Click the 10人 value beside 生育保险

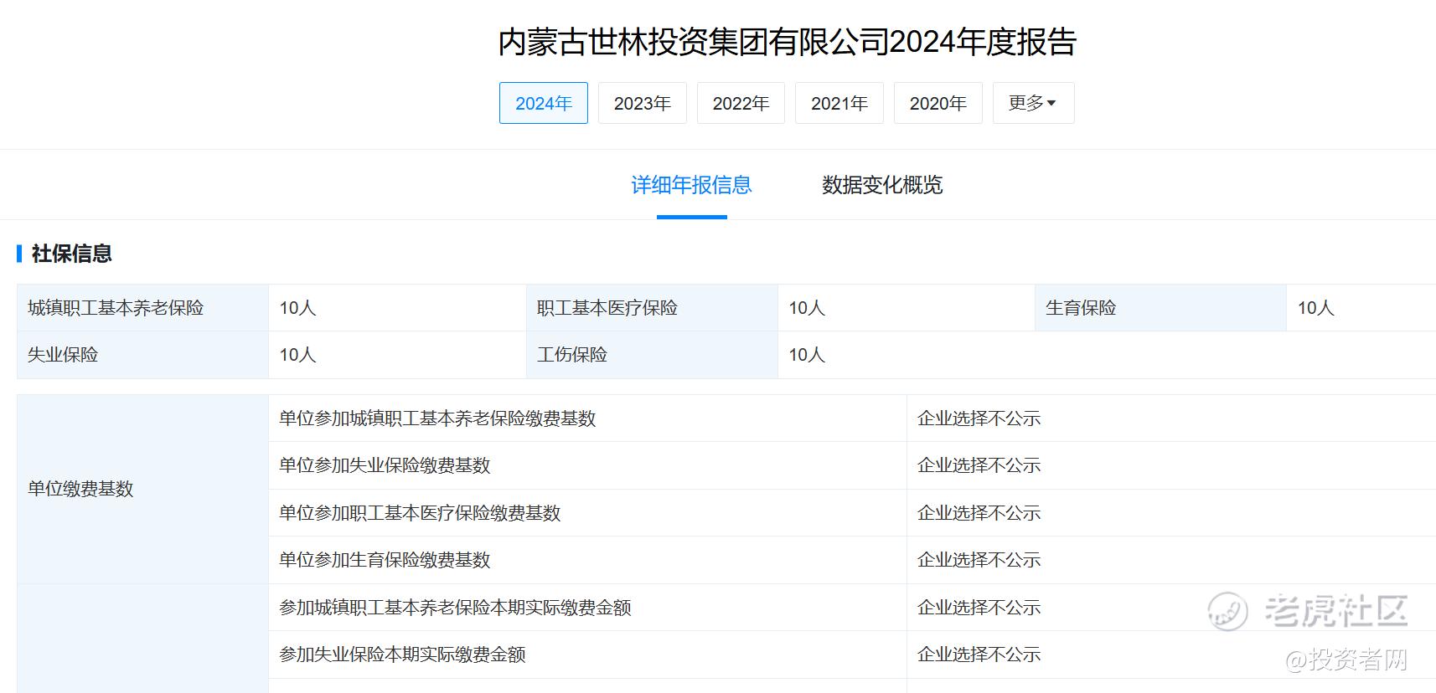click(x=1315, y=308)
